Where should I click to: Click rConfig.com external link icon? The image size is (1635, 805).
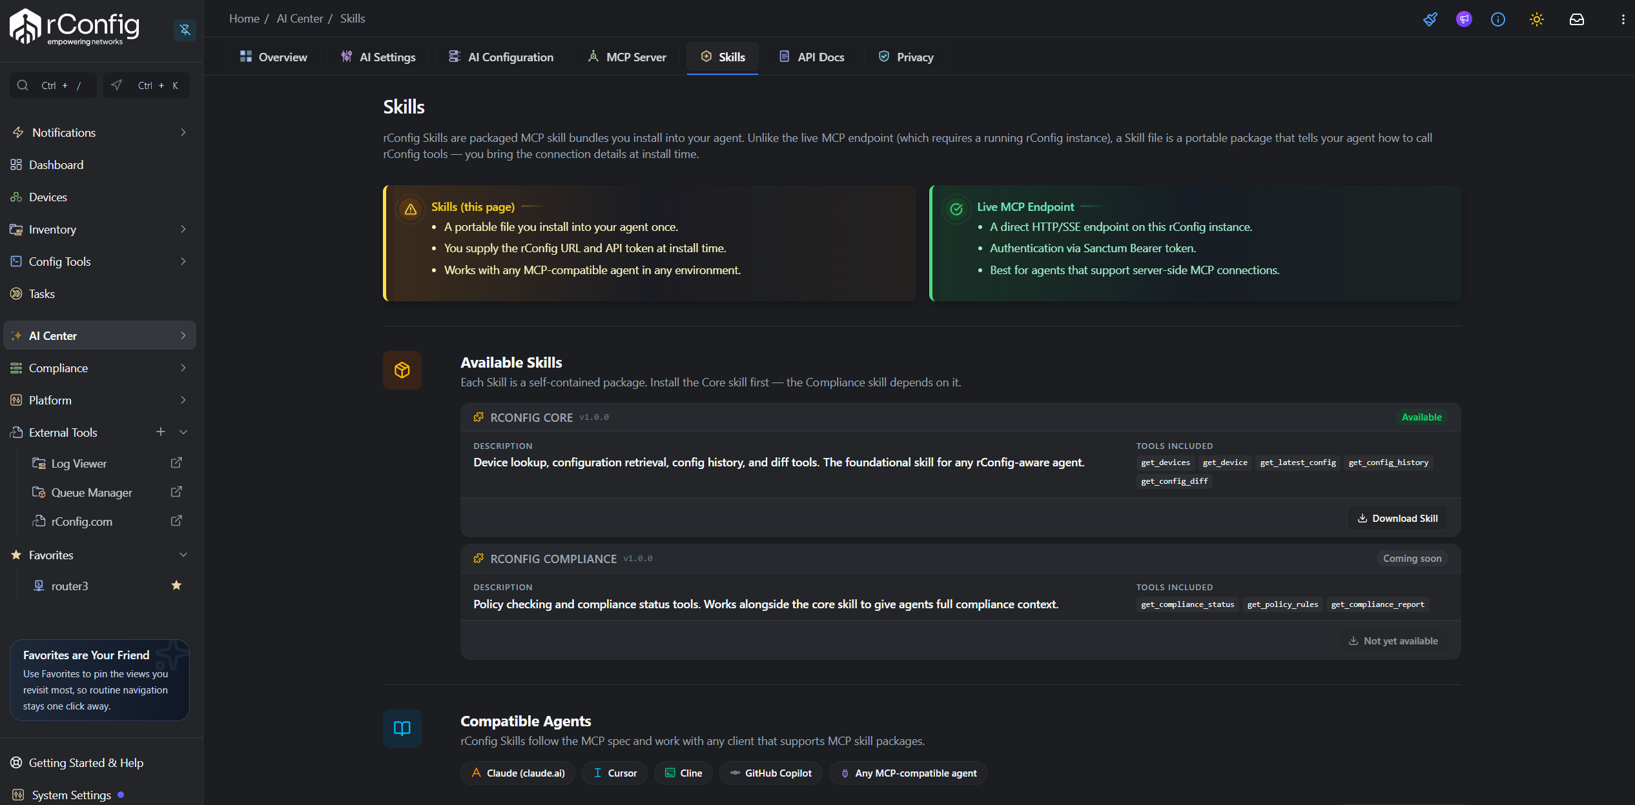[x=176, y=521]
